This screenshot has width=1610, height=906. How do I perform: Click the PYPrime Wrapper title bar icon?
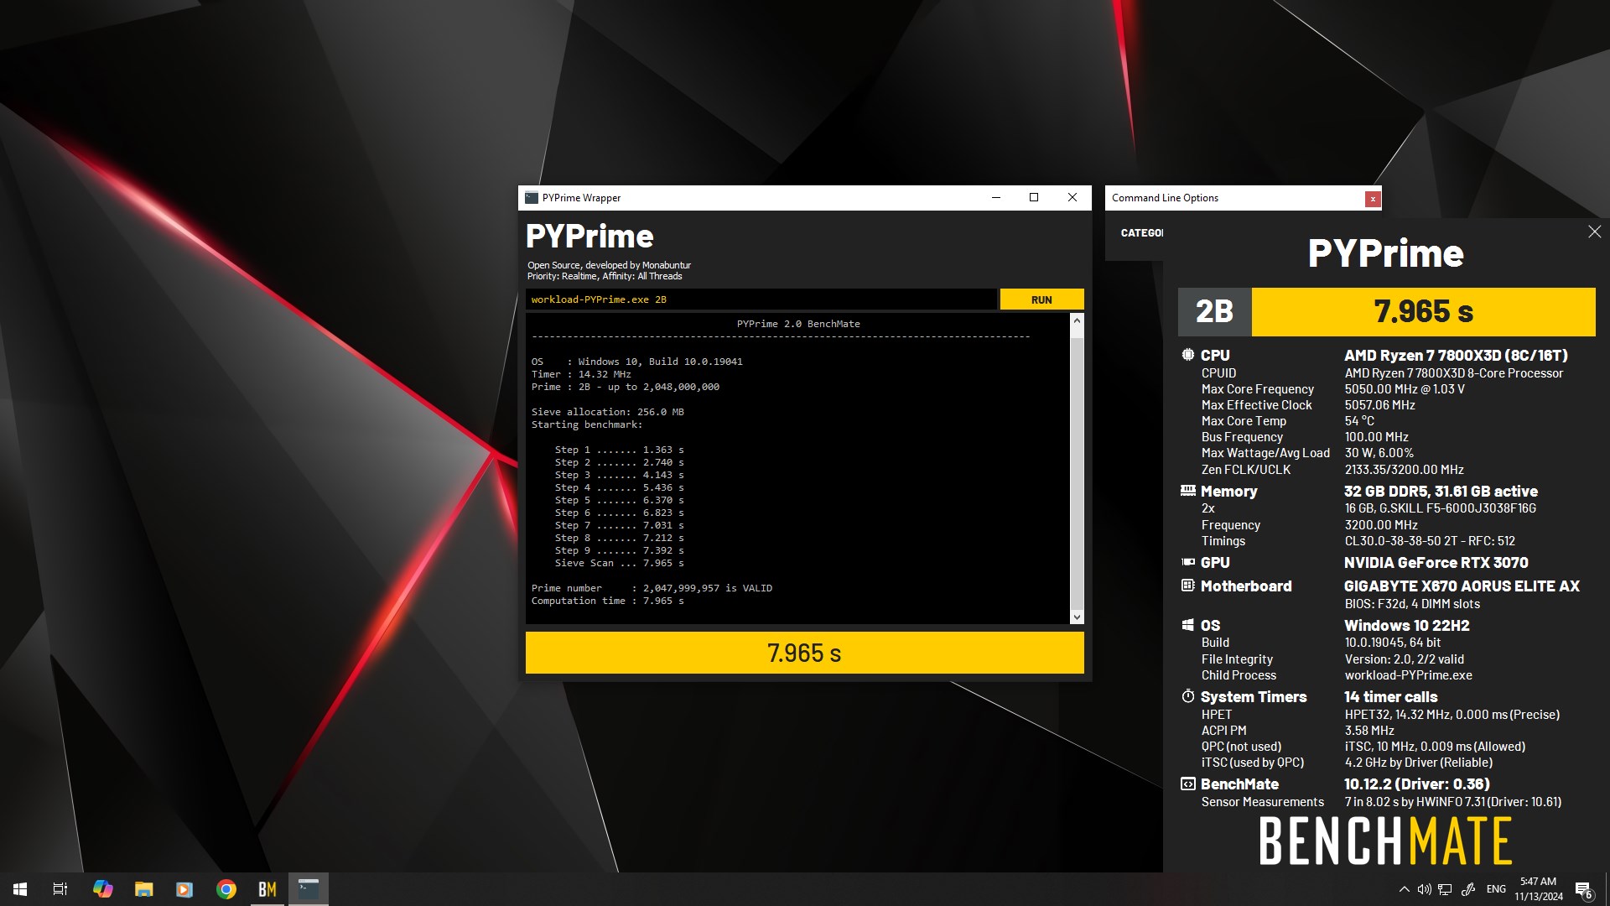[532, 198]
